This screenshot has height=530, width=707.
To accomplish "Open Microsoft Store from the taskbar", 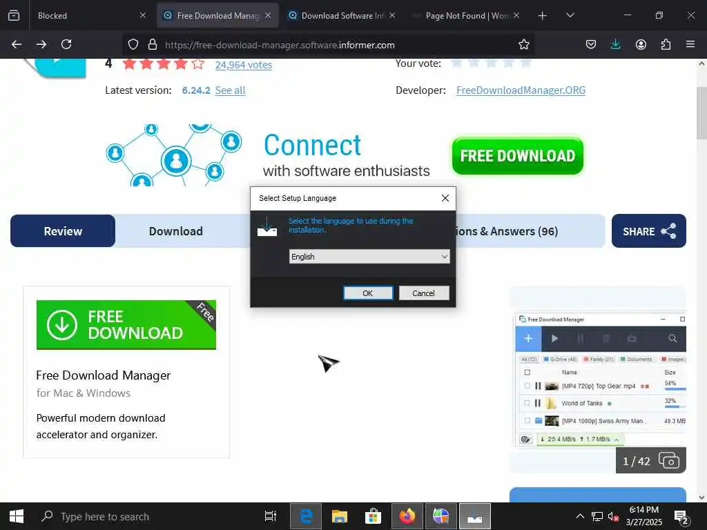I will tap(374, 516).
